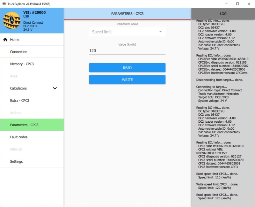Click 'Direct Connect' text in device header
The height and width of the screenshot is (207, 255).
[33, 22]
